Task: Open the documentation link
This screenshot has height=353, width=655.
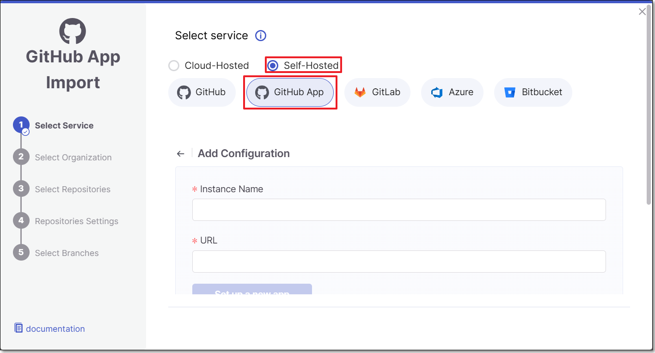Action: (x=55, y=329)
